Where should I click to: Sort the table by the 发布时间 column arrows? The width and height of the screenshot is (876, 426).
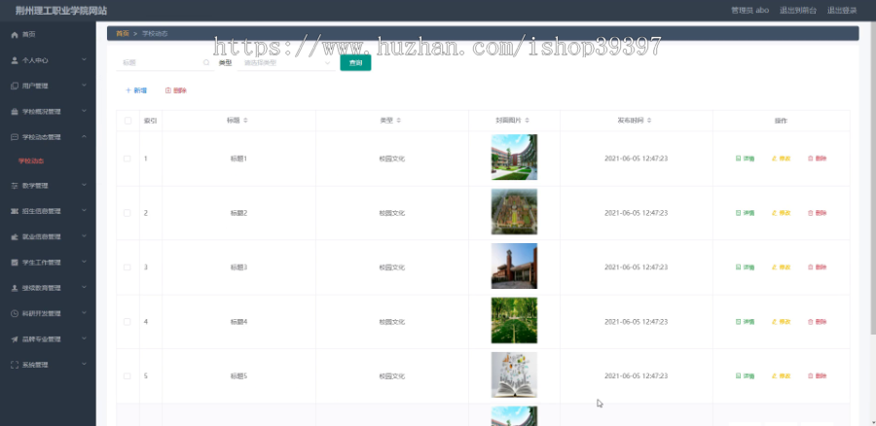pyautogui.click(x=649, y=121)
